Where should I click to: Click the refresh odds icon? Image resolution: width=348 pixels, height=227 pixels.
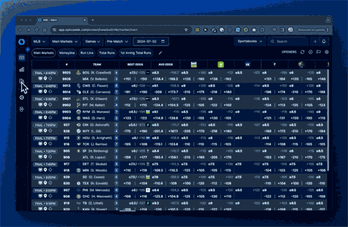coord(303,52)
